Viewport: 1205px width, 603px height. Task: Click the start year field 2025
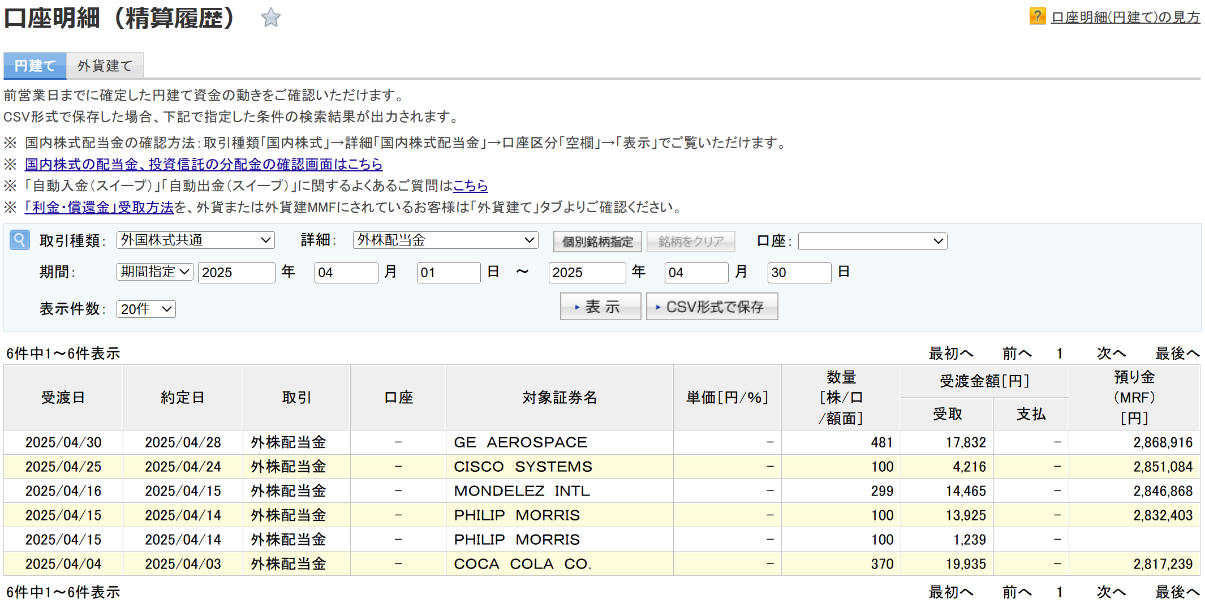pyautogui.click(x=236, y=273)
